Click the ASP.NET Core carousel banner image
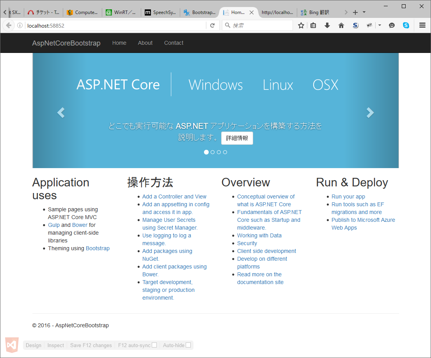Viewport: 431px width, 358px height. [x=215, y=111]
